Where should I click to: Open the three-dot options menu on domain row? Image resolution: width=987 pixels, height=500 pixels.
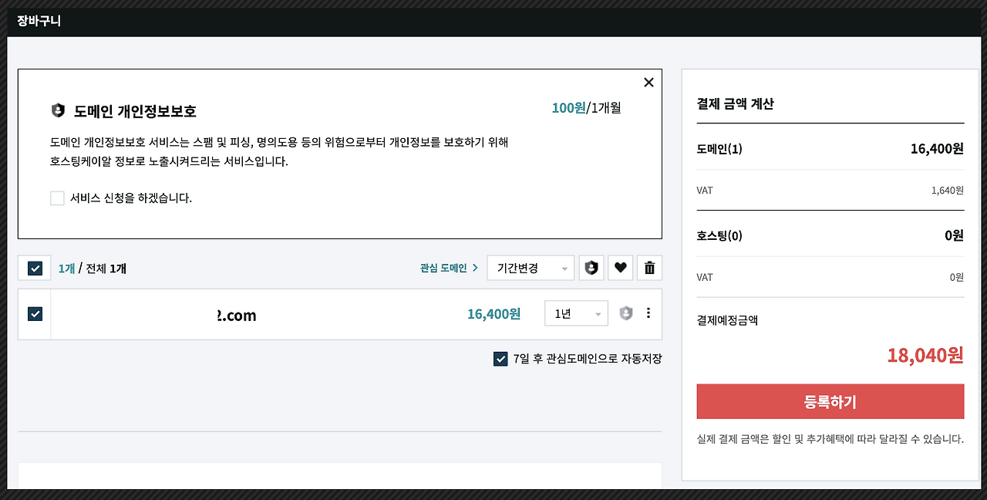coord(648,313)
